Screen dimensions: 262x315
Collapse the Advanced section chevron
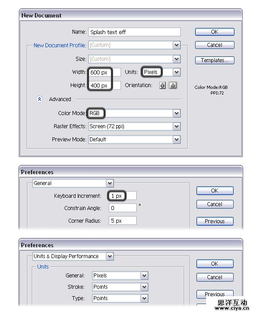39,99
